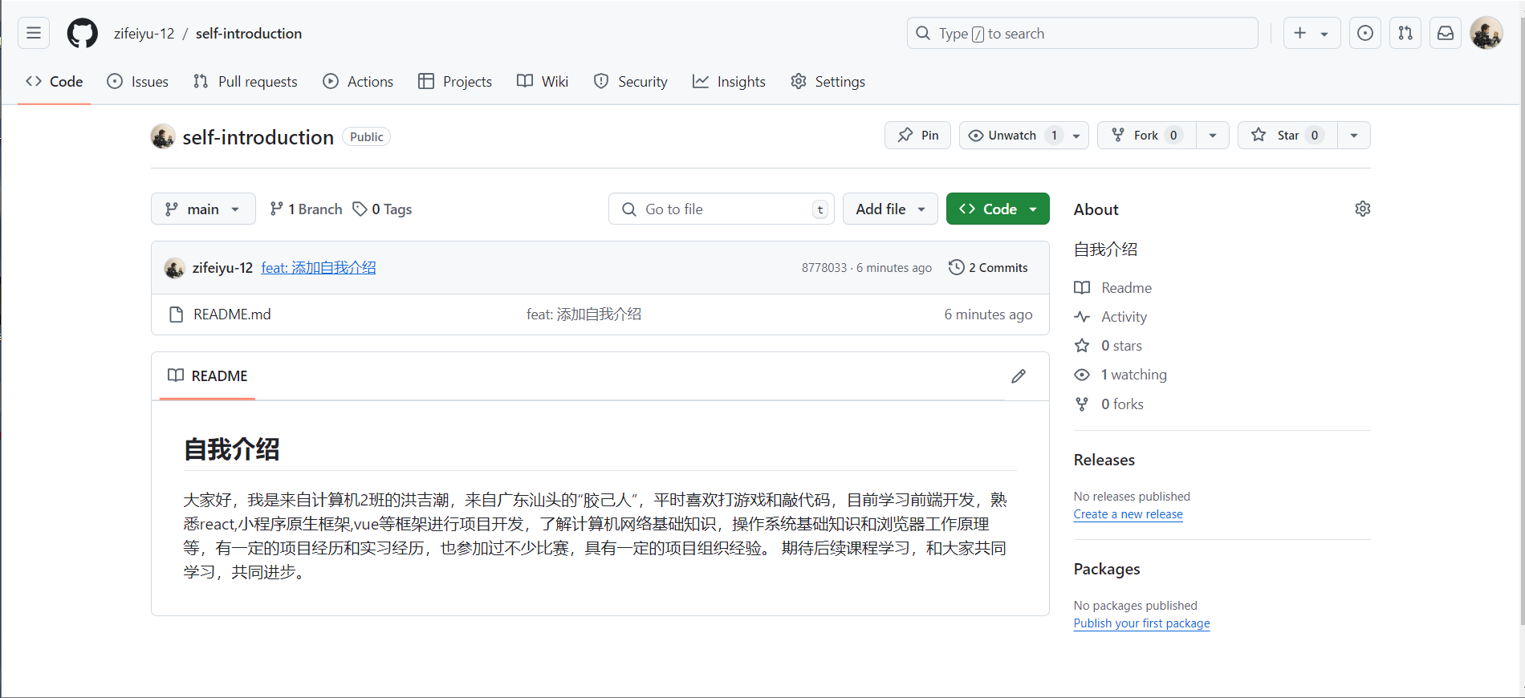The height and width of the screenshot is (698, 1525).
Task: Open the zifeiyu-12 owner breadcrumb link
Action: pyautogui.click(x=144, y=33)
